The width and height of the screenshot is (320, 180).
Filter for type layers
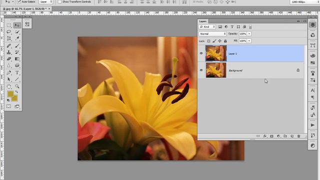[x=232, y=26]
